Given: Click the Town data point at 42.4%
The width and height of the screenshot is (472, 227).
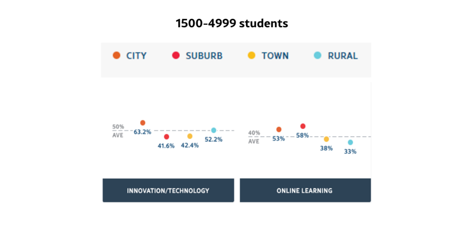Looking at the screenshot, I should [x=190, y=136].
